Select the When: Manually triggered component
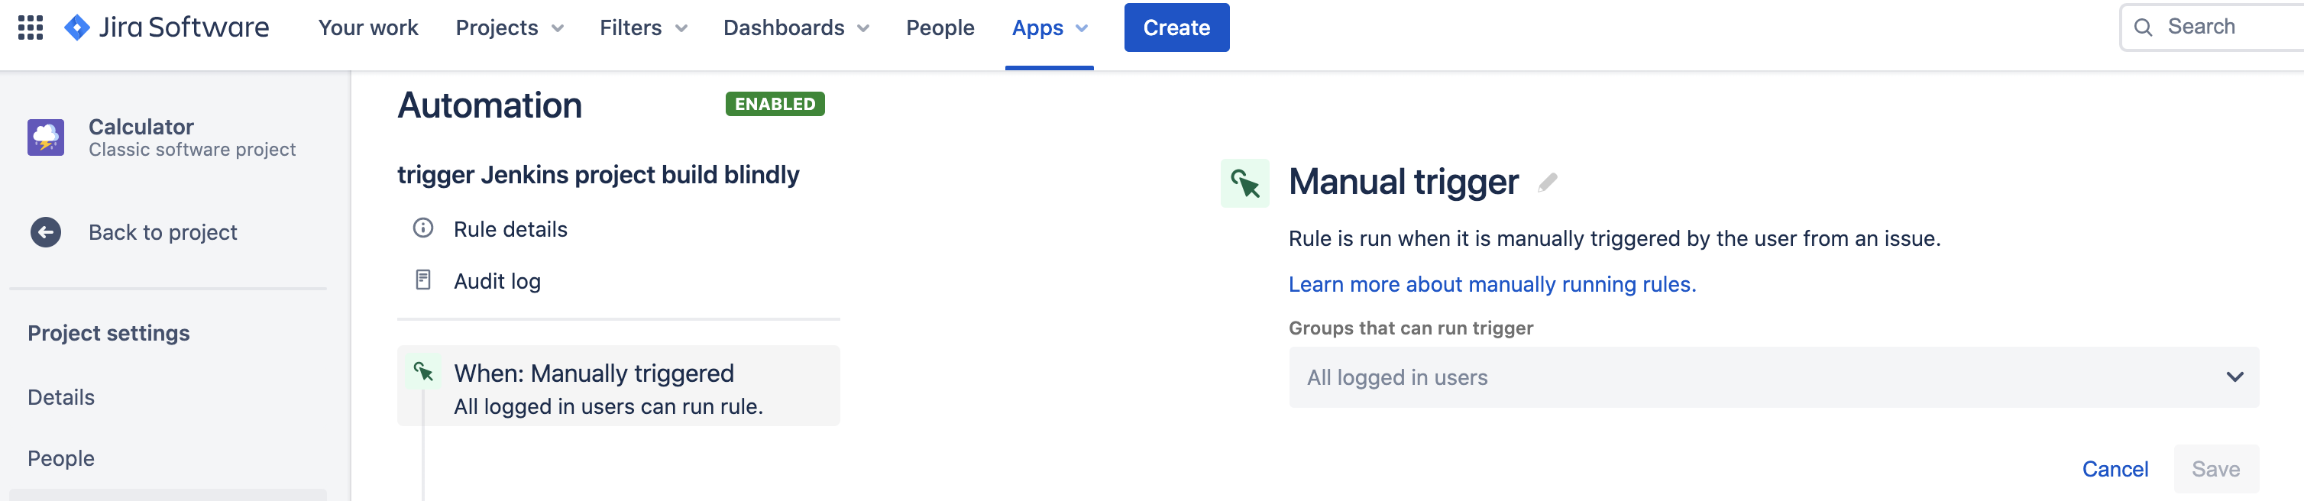Image resolution: width=2304 pixels, height=501 pixels. 618,386
